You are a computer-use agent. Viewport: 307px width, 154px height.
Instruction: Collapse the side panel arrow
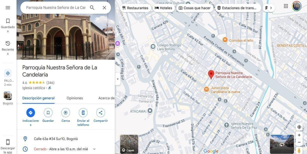coord(118,79)
